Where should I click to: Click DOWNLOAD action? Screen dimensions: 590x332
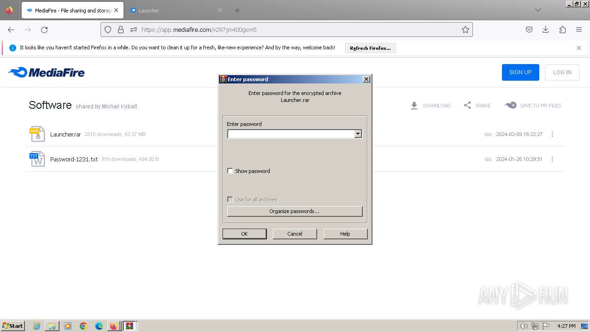(x=431, y=106)
